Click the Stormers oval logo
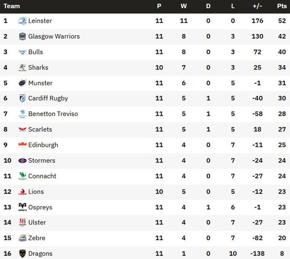 [x=22, y=161]
